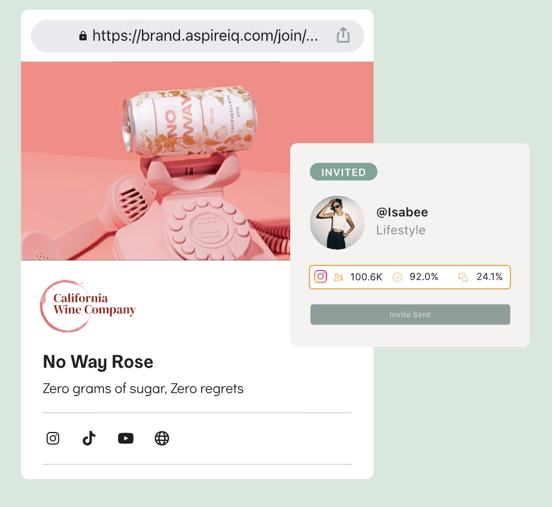Click the followers icon beside 100.6K
Image resolution: width=552 pixels, height=507 pixels.
coord(338,277)
